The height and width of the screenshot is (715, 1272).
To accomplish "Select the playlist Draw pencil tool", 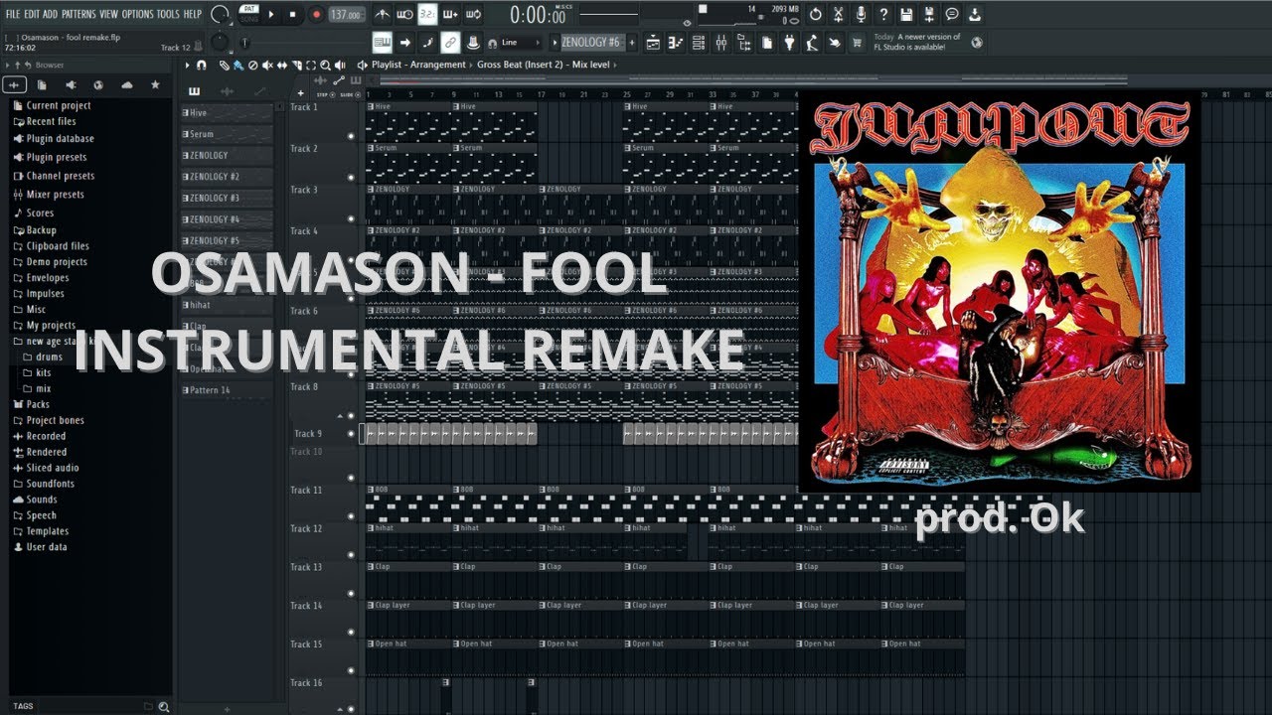I will pos(223,65).
